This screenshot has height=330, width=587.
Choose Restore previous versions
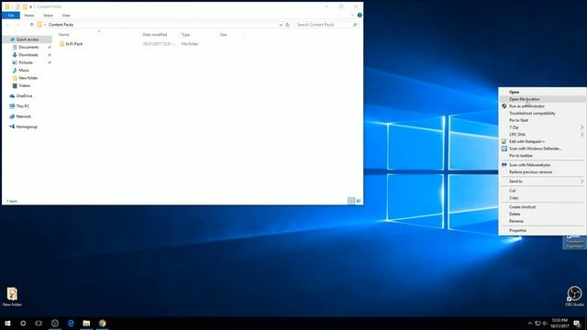pos(543,172)
